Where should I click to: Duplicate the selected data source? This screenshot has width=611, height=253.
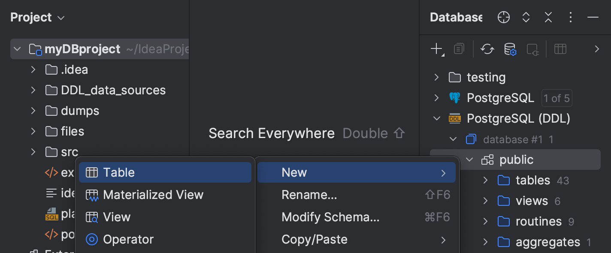(x=458, y=49)
